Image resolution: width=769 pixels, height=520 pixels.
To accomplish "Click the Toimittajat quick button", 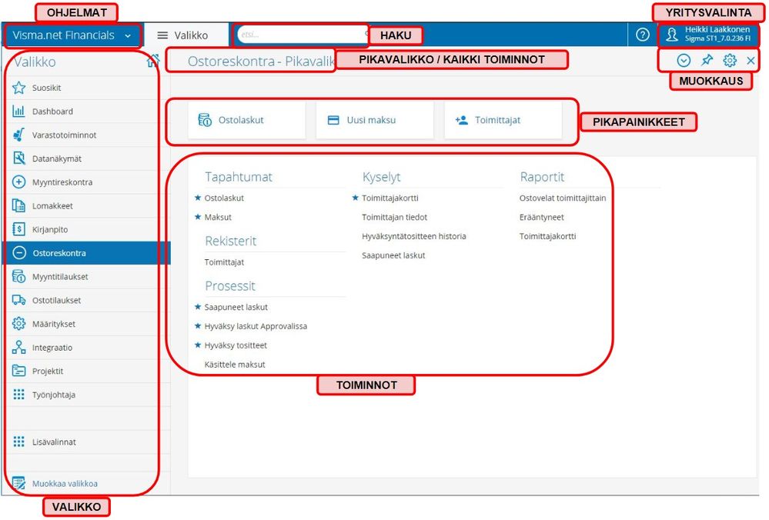I will click(503, 120).
